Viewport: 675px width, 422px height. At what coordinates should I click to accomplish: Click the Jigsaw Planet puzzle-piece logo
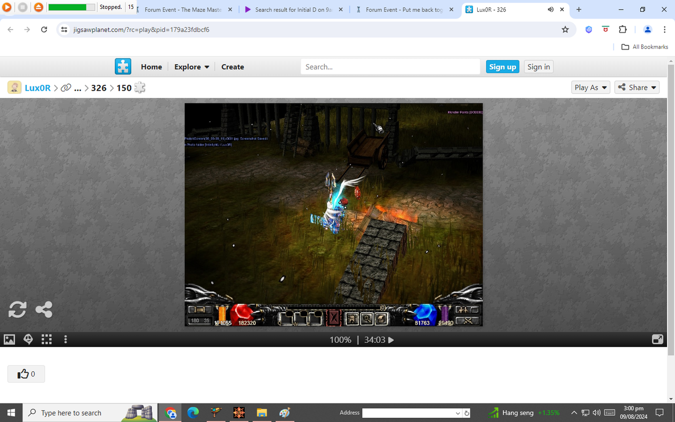point(123,66)
